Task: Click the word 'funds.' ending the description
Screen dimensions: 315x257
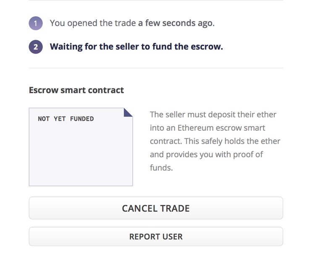Action: point(161,168)
